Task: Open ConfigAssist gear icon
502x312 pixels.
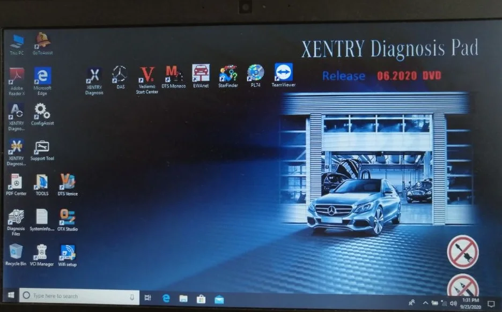Action: coord(42,114)
